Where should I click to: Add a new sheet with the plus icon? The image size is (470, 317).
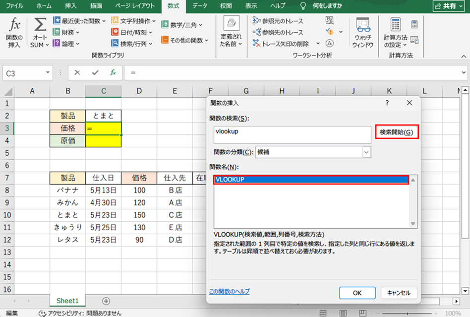(x=106, y=301)
